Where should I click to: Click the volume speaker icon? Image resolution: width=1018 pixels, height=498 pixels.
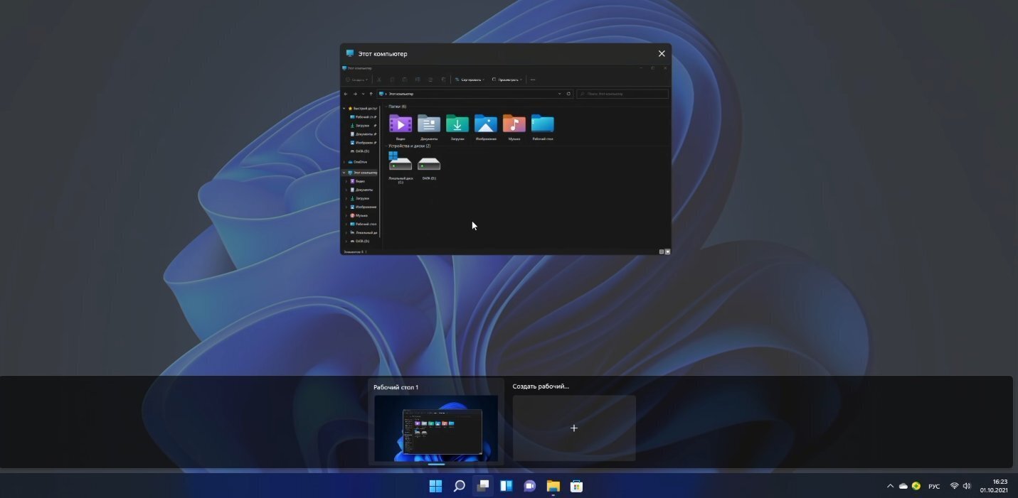(966, 486)
